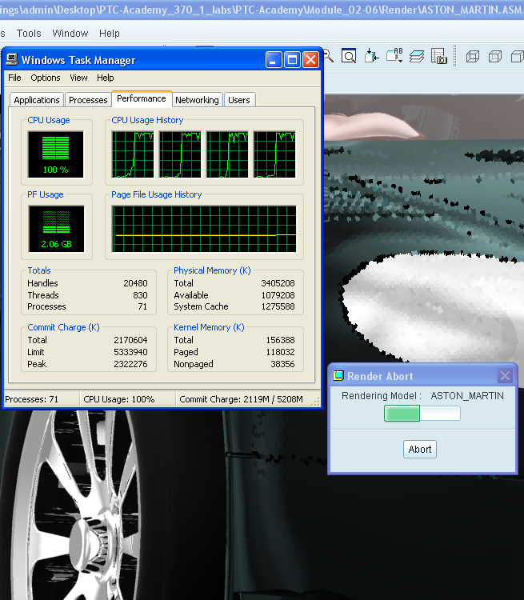Click the rendering progress bar
Screen dimensions: 524x600
coord(422,414)
